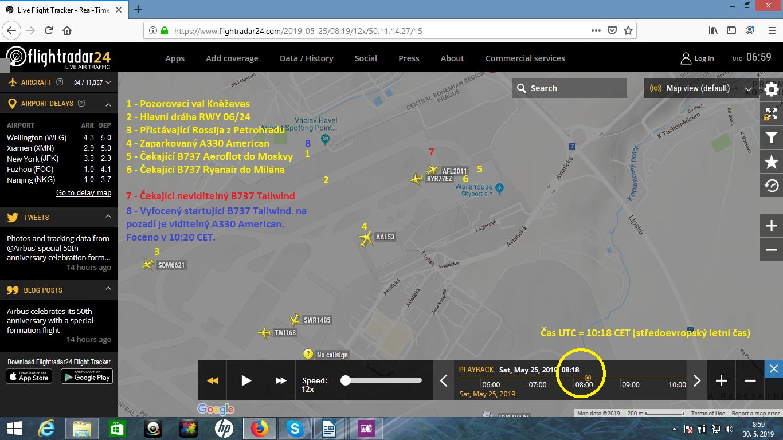Click the AIRPORT DELAYS info question icon

click(x=81, y=104)
